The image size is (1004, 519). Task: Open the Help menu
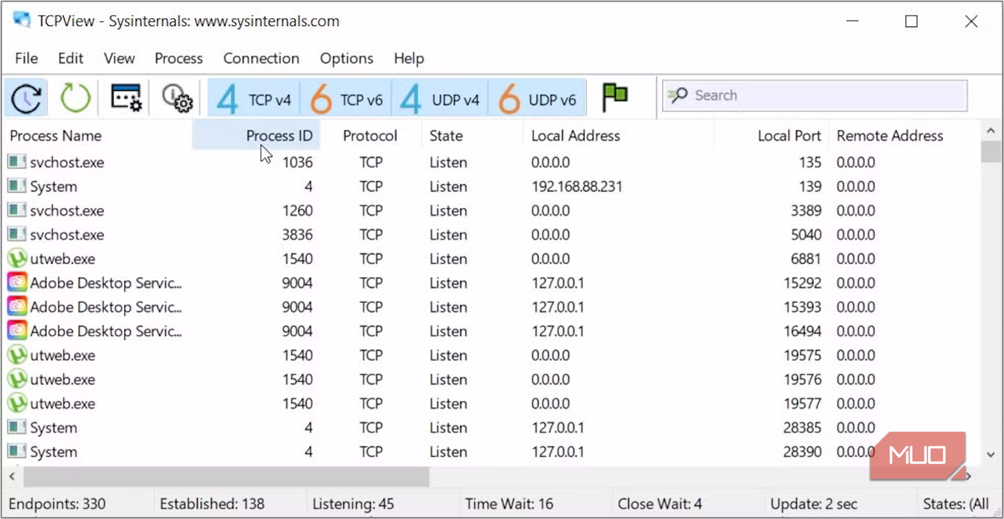click(x=408, y=58)
